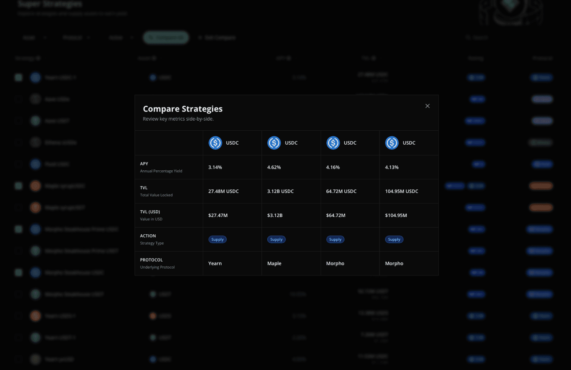This screenshot has width=571, height=370.
Task: Click the USDC coin icon in the Maple column
Action: (274, 143)
